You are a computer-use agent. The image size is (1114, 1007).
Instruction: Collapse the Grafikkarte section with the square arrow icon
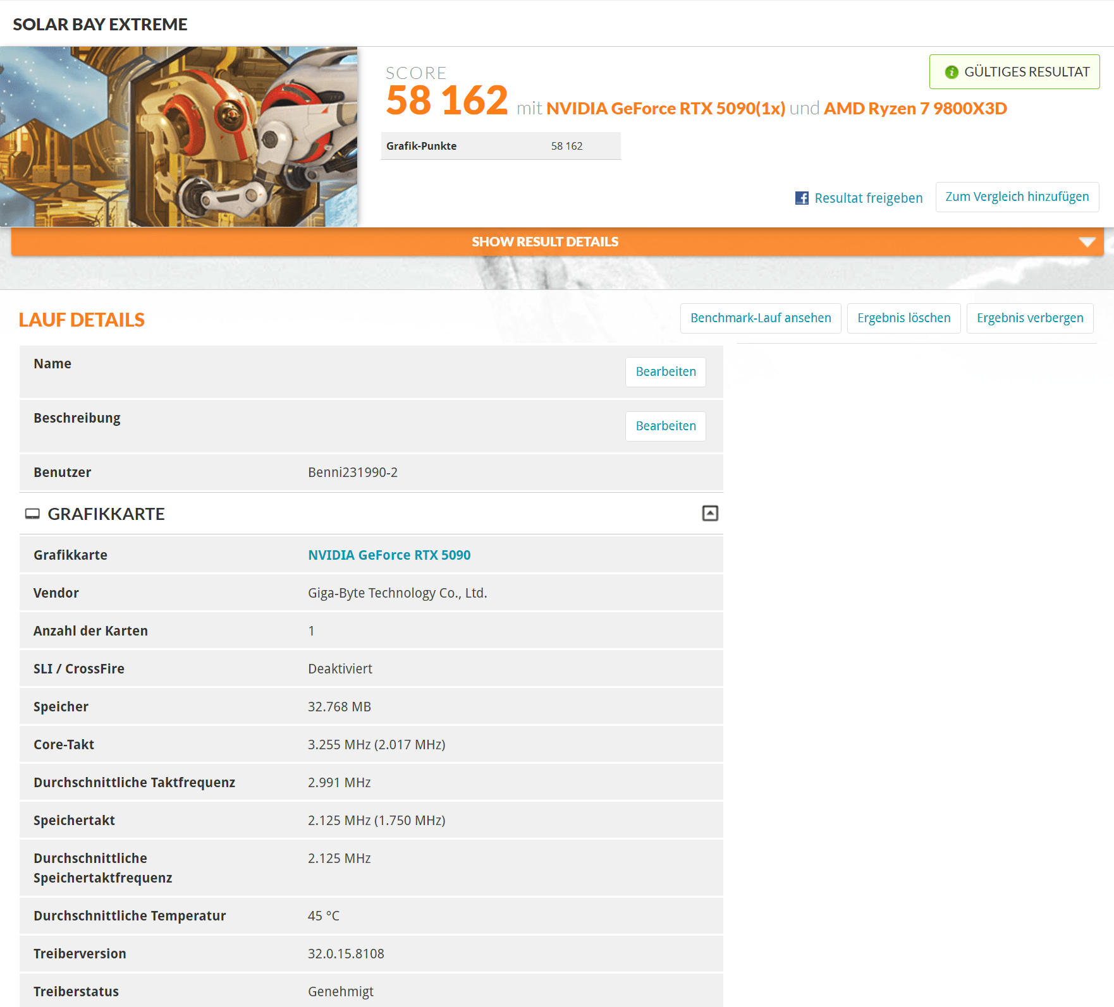[x=710, y=513]
